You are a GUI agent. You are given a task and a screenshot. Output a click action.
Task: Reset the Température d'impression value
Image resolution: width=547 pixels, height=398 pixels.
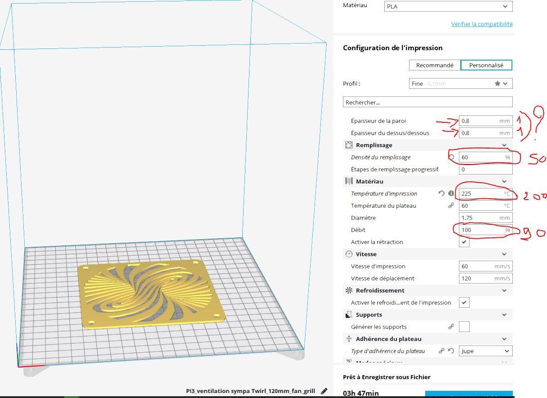pyautogui.click(x=441, y=193)
